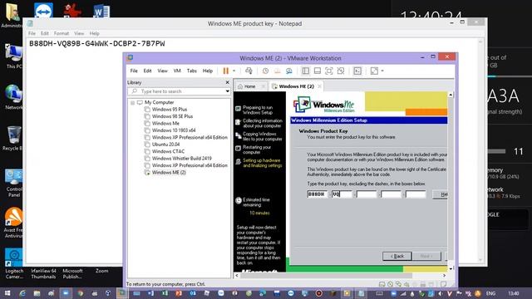Open the power options arrow beside the pause icon
Viewport: 532px width, 299px height.
[234, 71]
